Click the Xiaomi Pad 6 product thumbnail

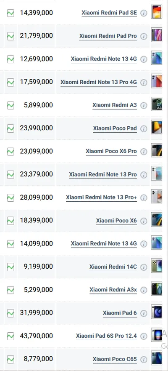pyautogui.click(x=157, y=312)
